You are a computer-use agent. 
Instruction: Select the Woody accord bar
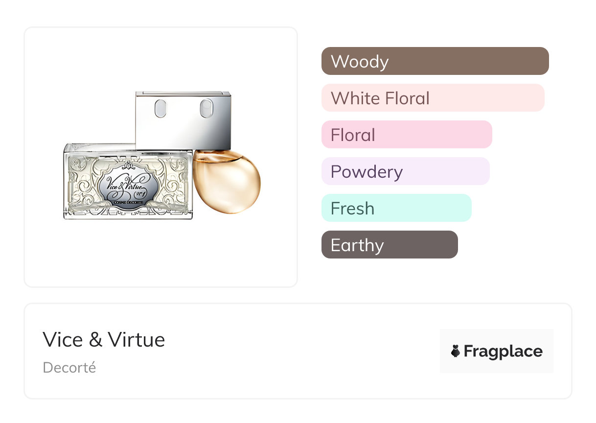coord(435,61)
